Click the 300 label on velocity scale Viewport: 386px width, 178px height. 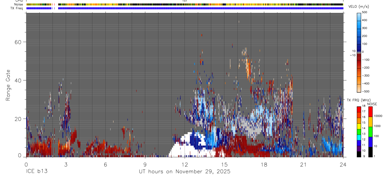click(365, 28)
